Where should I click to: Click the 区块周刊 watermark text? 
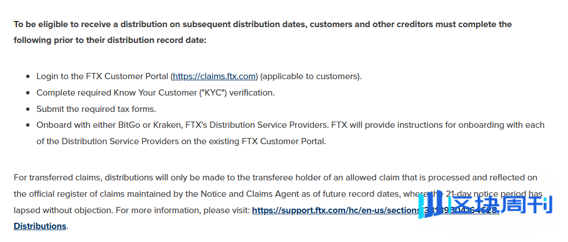500,205
